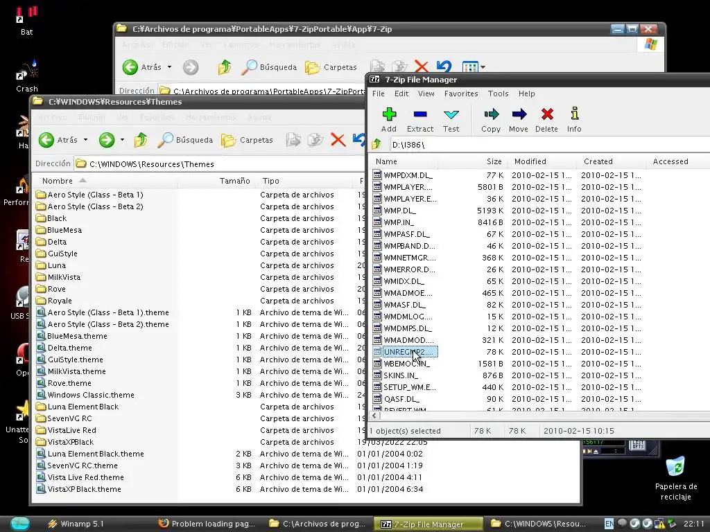Open Papelera de reciclaje on desktop
The height and width of the screenshot is (532, 710).
(675, 478)
